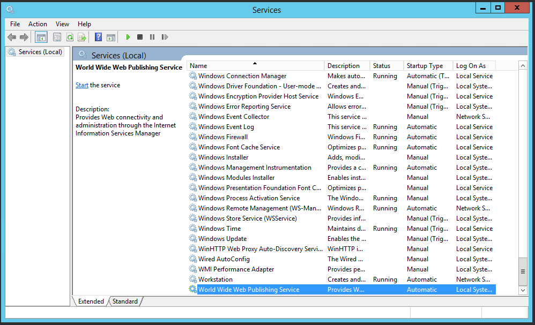Click the Export List toolbar icon
The height and width of the screenshot is (325, 535).
point(82,37)
